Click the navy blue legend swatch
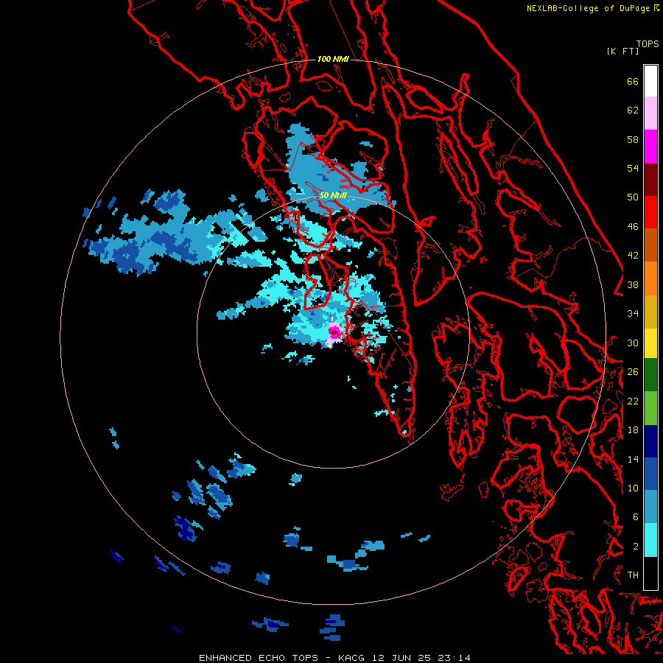The height and width of the screenshot is (663, 663). (x=650, y=441)
